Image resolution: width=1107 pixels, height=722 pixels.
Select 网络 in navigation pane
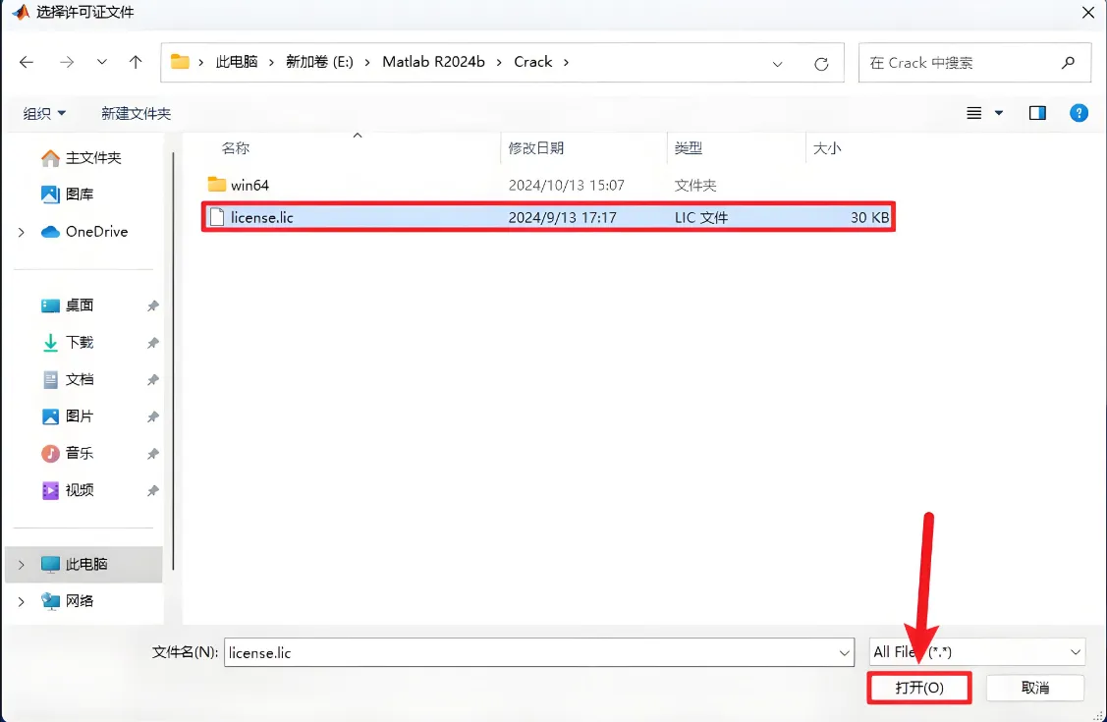pyautogui.click(x=67, y=601)
